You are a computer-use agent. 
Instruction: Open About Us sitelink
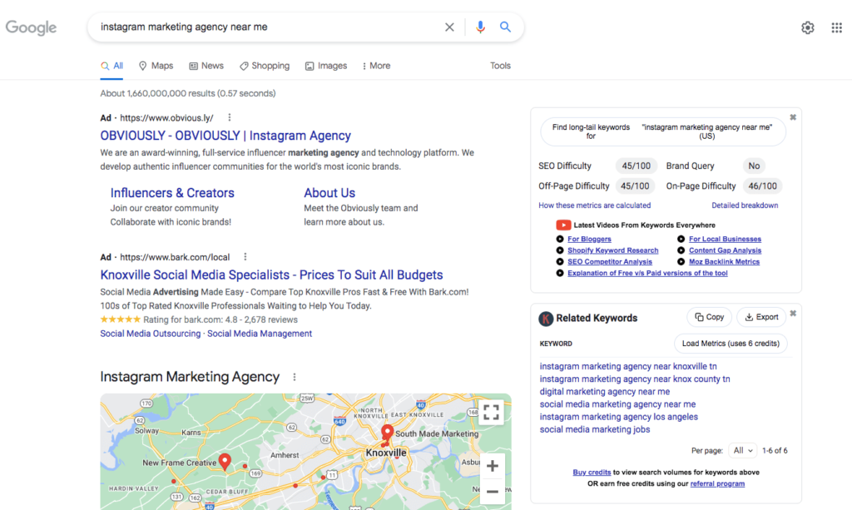point(329,193)
